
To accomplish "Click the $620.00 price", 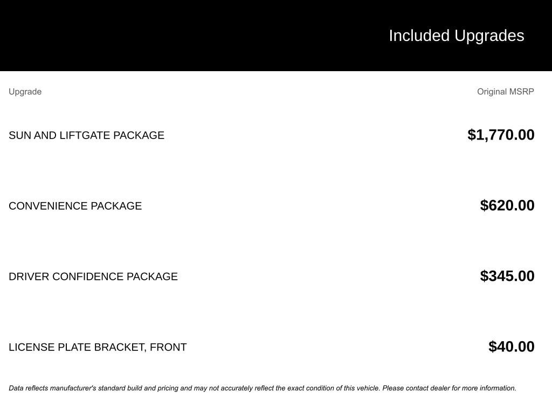I will tap(507, 205).
